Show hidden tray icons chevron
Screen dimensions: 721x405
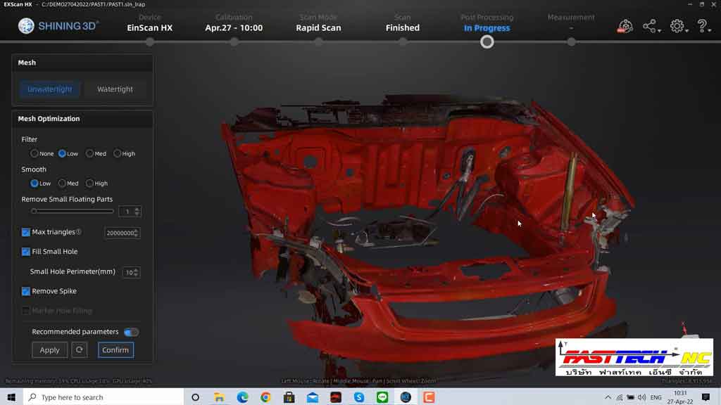(x=608, y=397)
